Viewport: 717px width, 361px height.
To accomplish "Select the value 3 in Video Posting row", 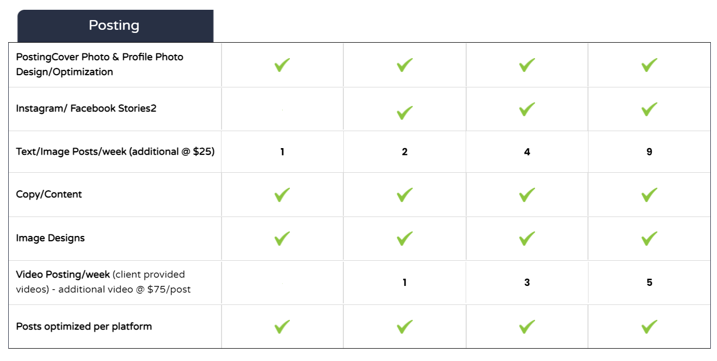I will tap(527, 282).
